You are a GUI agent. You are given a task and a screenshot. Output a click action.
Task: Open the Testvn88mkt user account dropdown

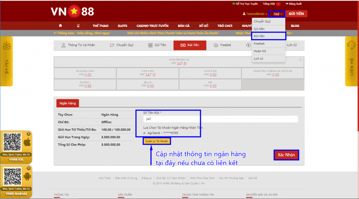click(x=255, y=14)
